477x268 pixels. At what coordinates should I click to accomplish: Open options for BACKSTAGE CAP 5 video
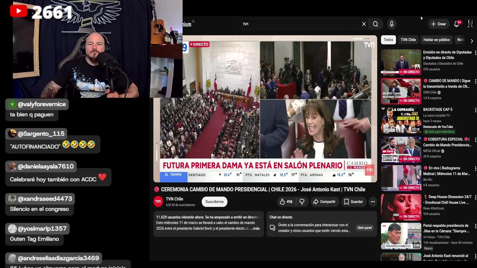(475, 110)
